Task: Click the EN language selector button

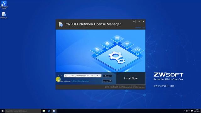Action: click(134, 21)
